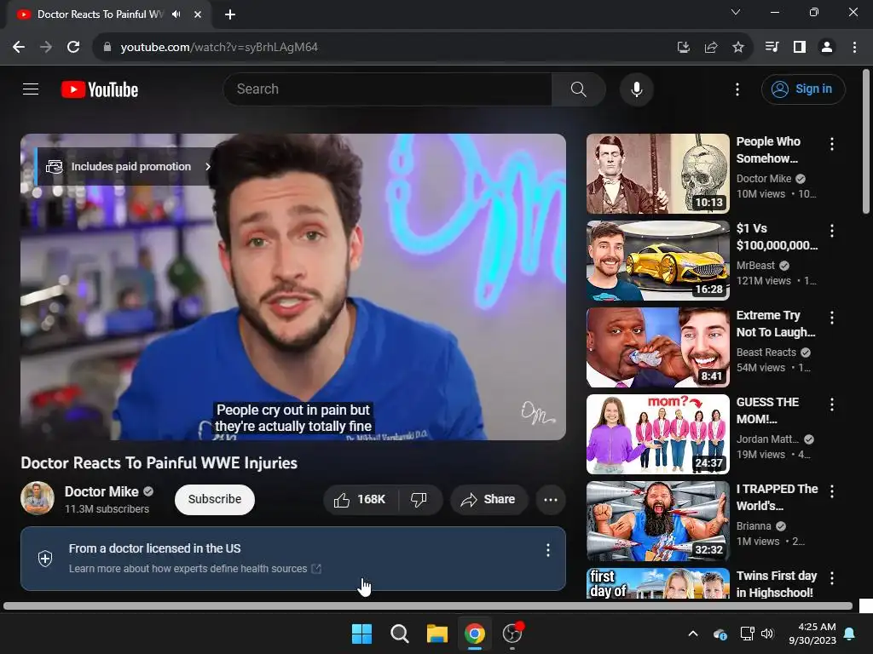Open options for $1 Vs $100,000,000 video
This screenshot has width=873, height=654.
832,231
